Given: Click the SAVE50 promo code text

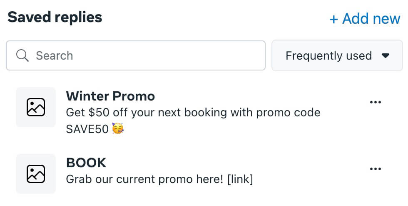Looking at the screenshot, I should [87, 129].
